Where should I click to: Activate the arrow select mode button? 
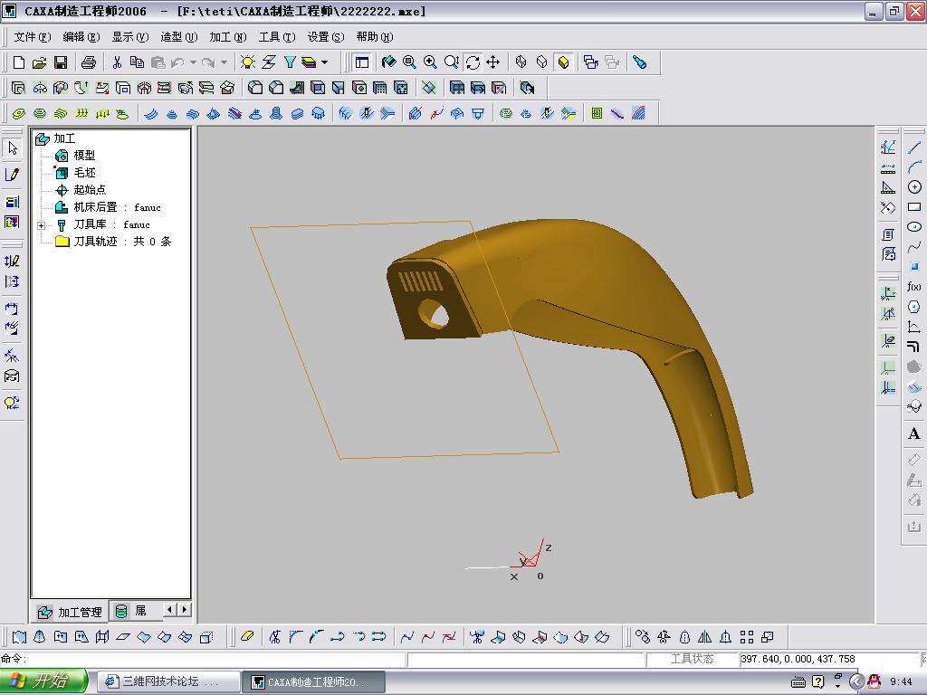click(12, 148)
